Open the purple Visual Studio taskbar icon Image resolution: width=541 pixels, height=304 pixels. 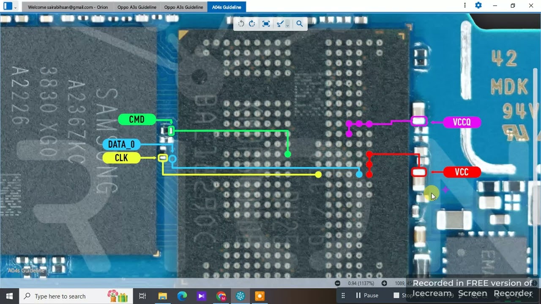(x=202, y=296)
